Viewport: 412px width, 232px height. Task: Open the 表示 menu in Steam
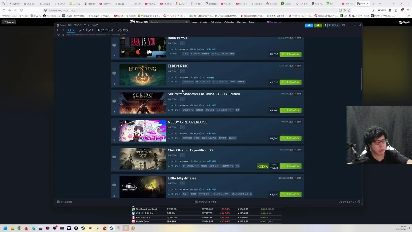tap(70, 25)
